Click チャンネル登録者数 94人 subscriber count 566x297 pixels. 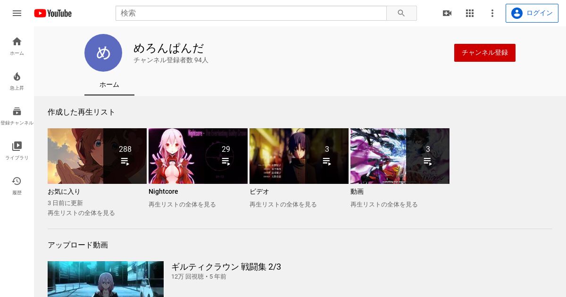click(x=171, y=60)
